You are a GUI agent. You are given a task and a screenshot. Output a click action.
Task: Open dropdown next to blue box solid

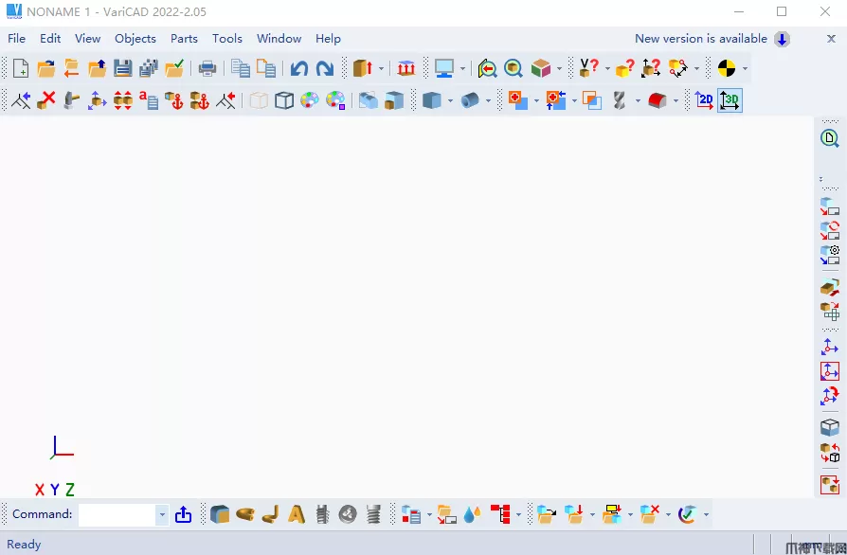click(x=450, y=99)
